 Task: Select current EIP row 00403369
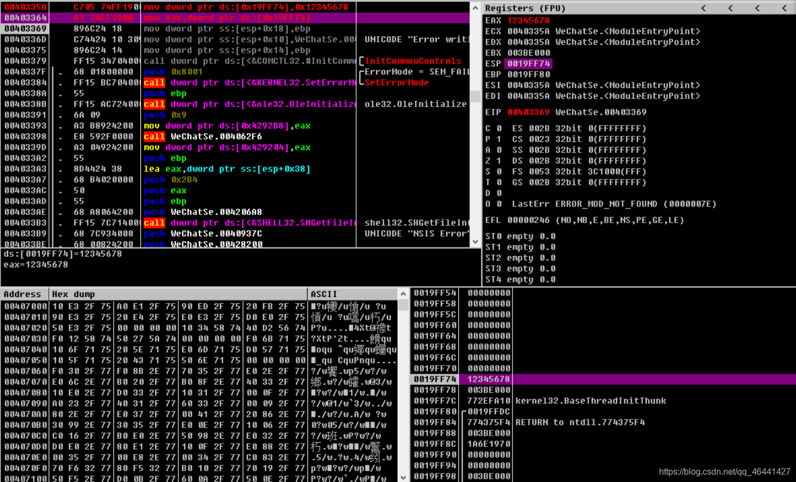(x=235, y=29)
